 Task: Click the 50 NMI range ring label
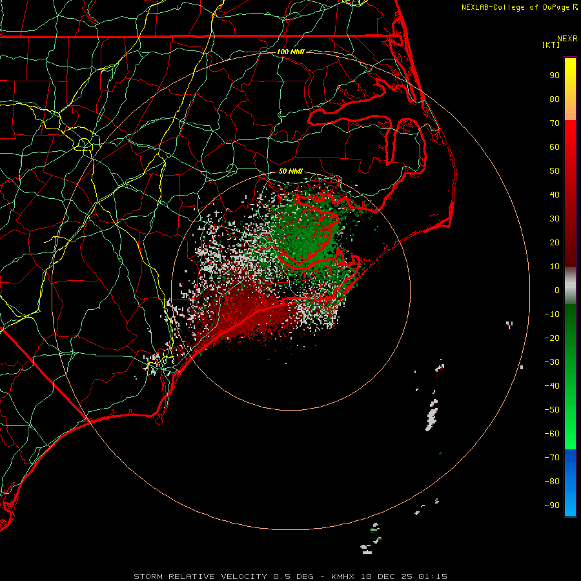290,171
